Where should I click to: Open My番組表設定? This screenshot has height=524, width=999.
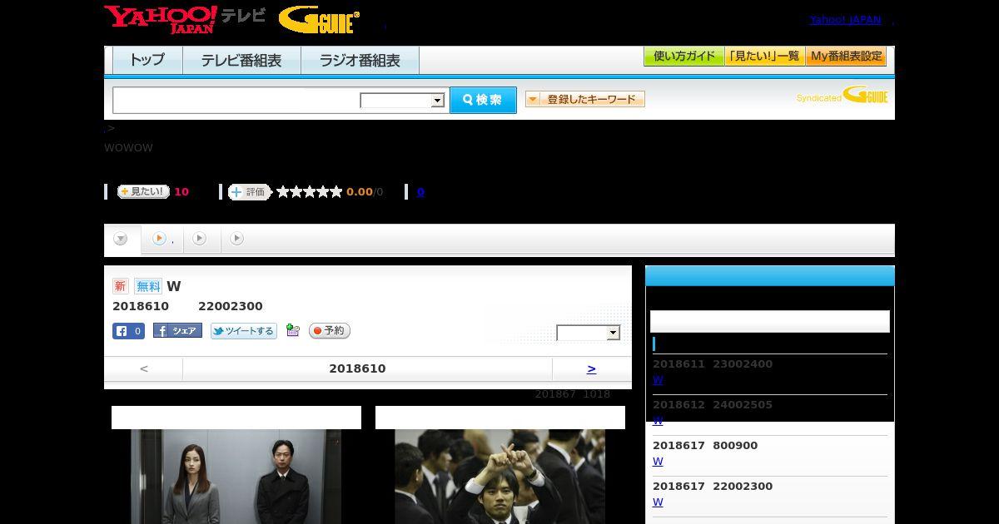[x=846, y=57]
